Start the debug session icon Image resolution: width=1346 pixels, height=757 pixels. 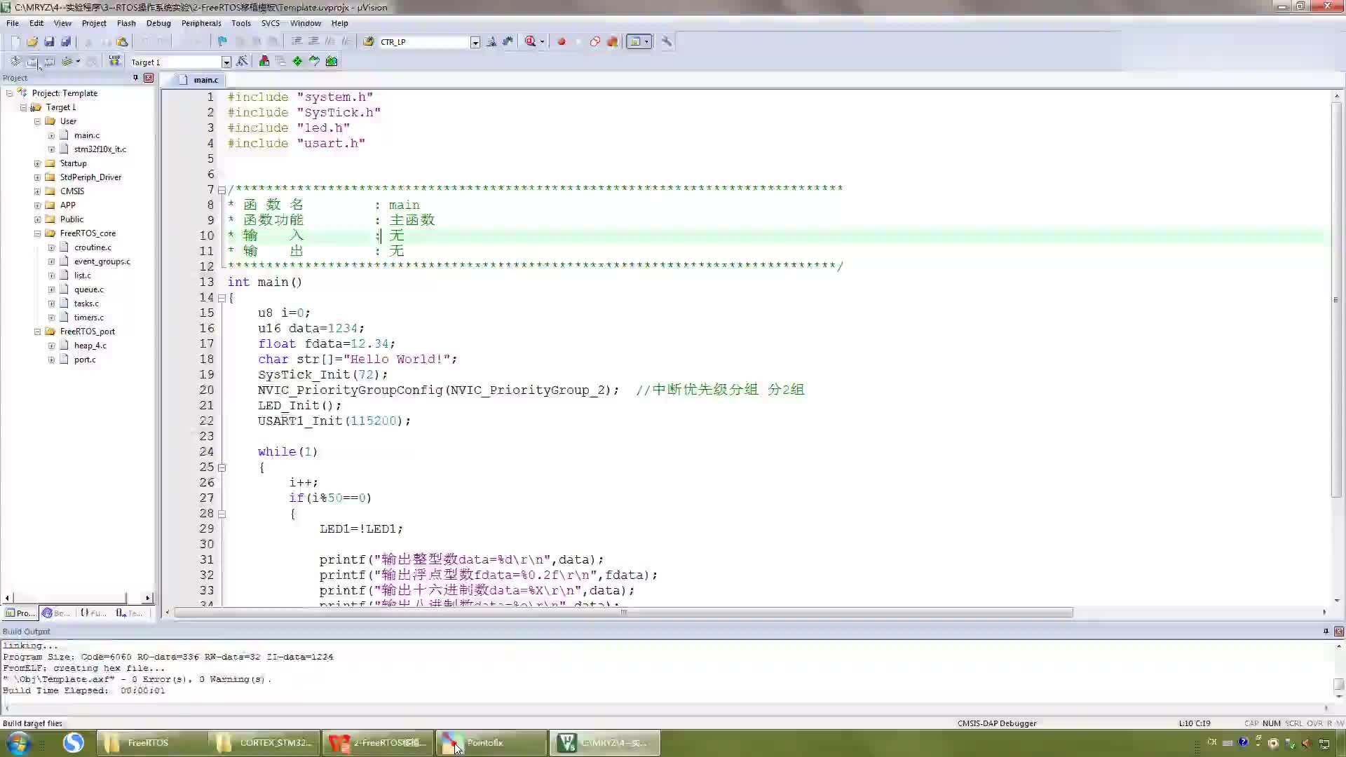pyautogui.click(x=530, y=41)
